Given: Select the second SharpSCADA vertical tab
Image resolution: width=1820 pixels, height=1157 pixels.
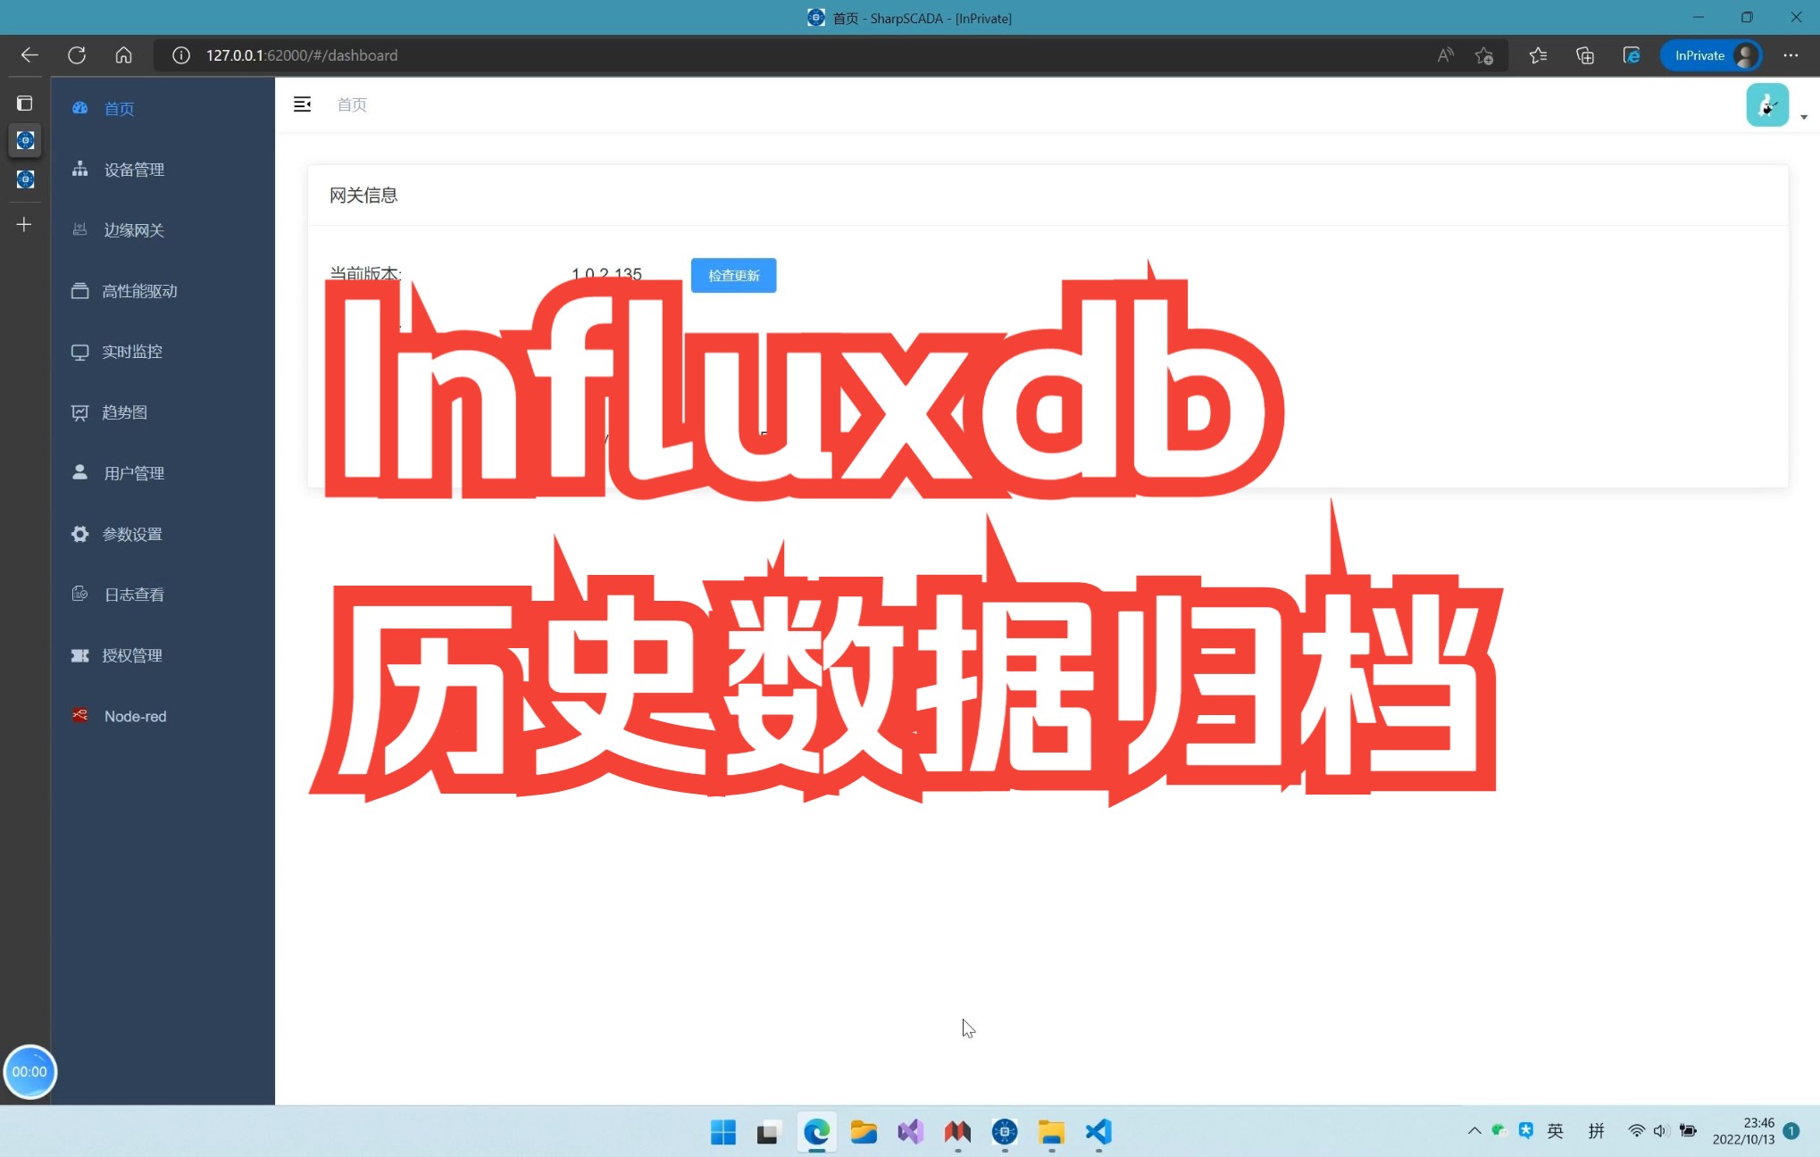Looking at the screenshot, I should point(25,179).
